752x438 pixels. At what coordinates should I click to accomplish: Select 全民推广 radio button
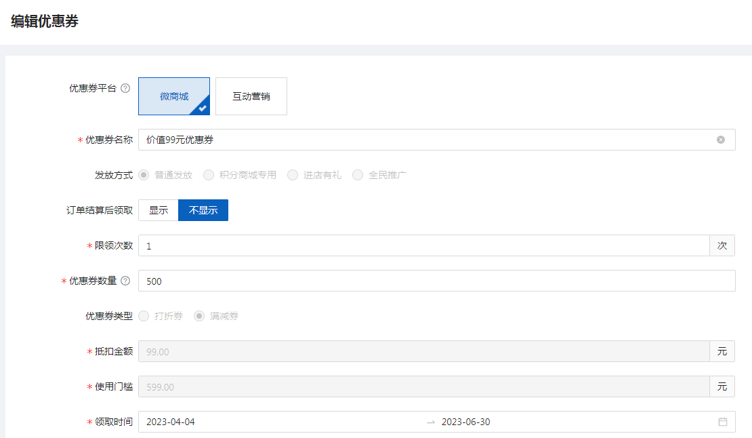[x=358, y=175]
